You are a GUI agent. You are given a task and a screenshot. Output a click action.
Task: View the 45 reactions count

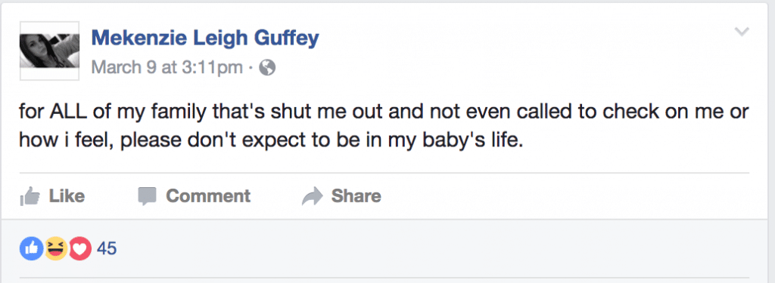pos(107,248)
